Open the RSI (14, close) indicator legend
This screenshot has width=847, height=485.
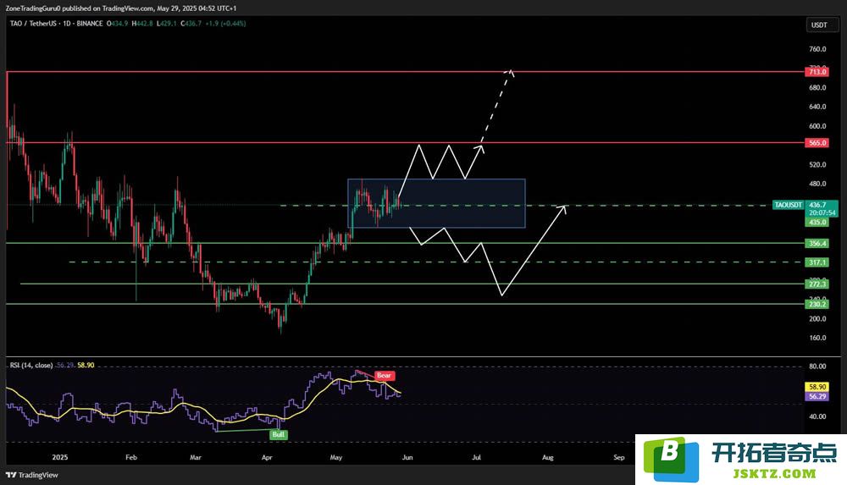point(31,366)
